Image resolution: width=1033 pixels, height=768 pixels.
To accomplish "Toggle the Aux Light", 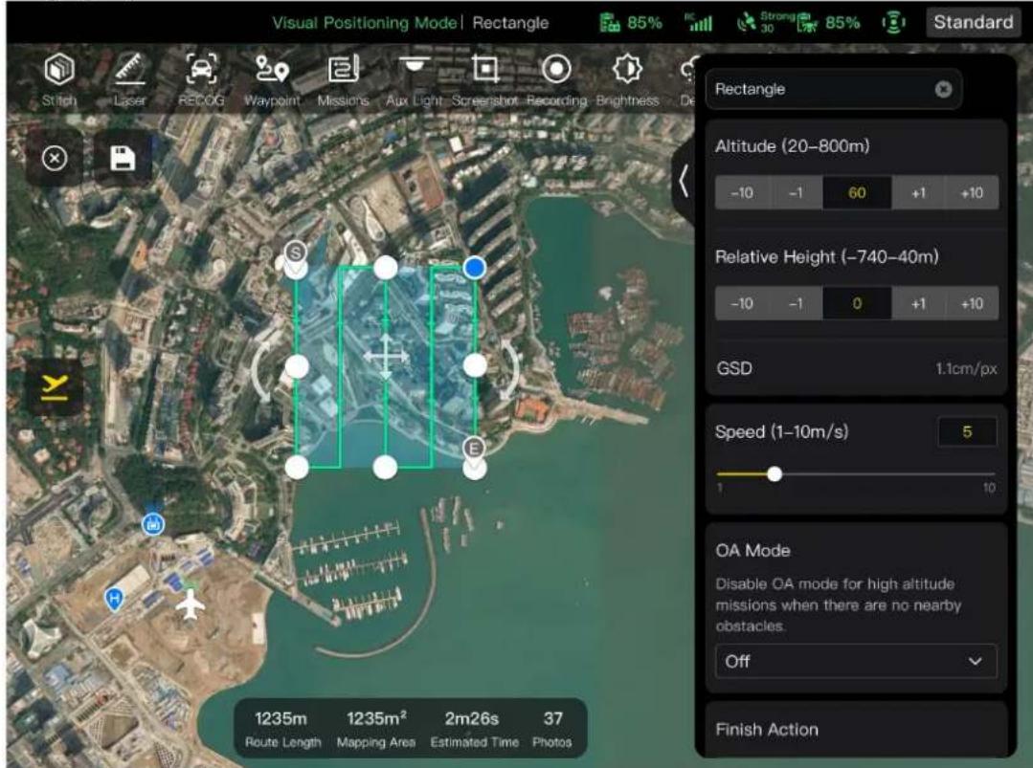I will coord(415,79).
